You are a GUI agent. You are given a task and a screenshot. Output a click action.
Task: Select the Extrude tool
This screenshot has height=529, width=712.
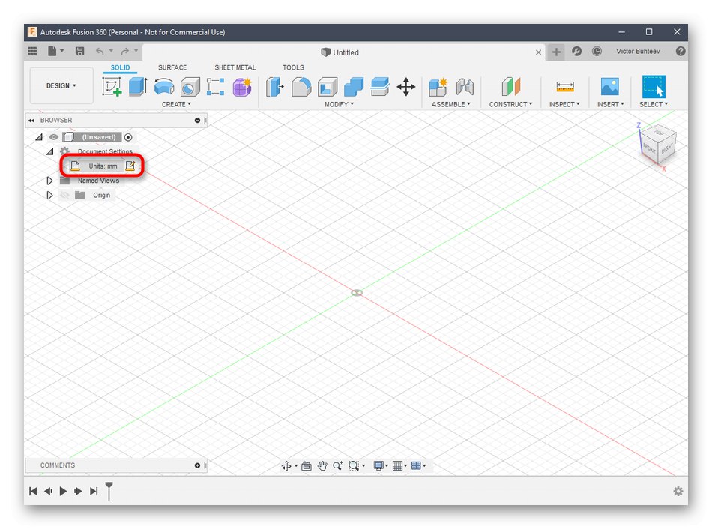click(x=138, y=86)
